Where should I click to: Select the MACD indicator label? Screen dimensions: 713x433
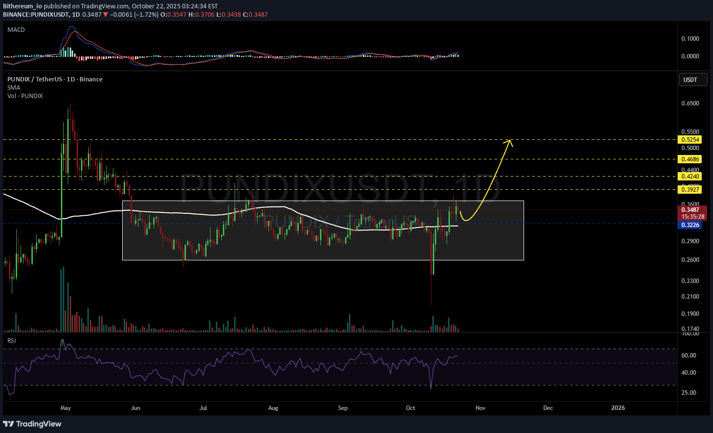16,30
